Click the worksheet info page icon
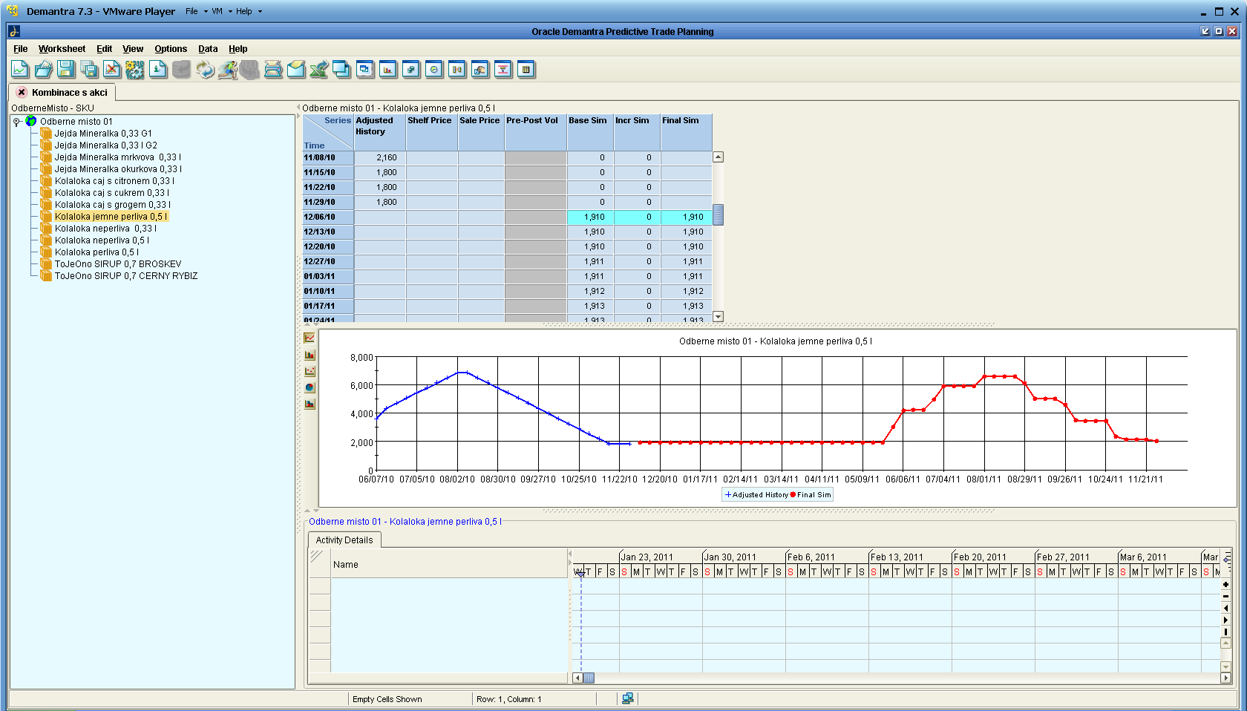Screen dimensions: 1247x711 (x=158, y=70)
